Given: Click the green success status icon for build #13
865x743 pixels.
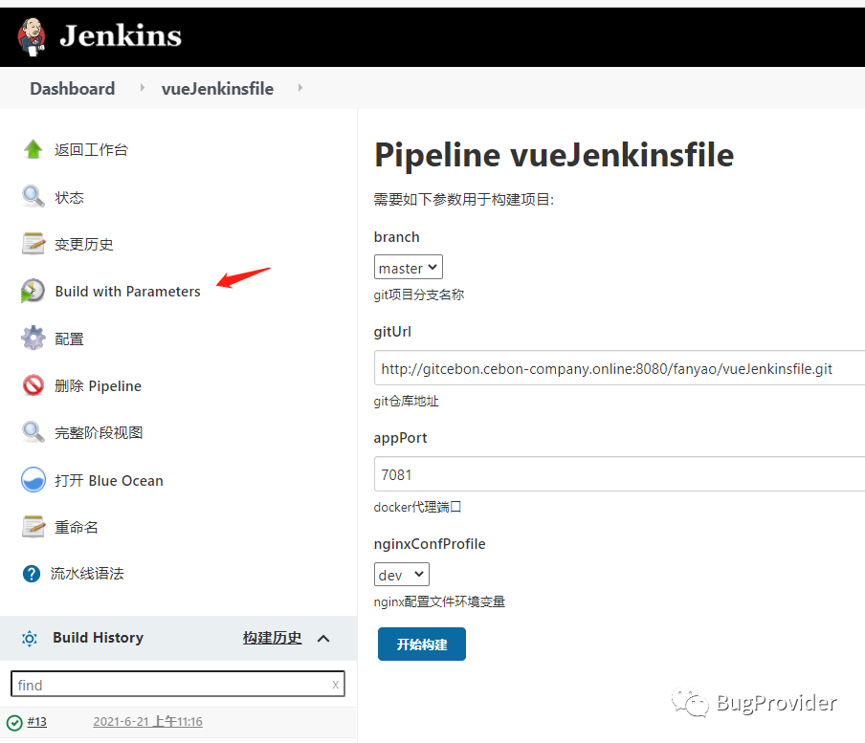Looking at the screenshot, I should [x=14, y=723].
